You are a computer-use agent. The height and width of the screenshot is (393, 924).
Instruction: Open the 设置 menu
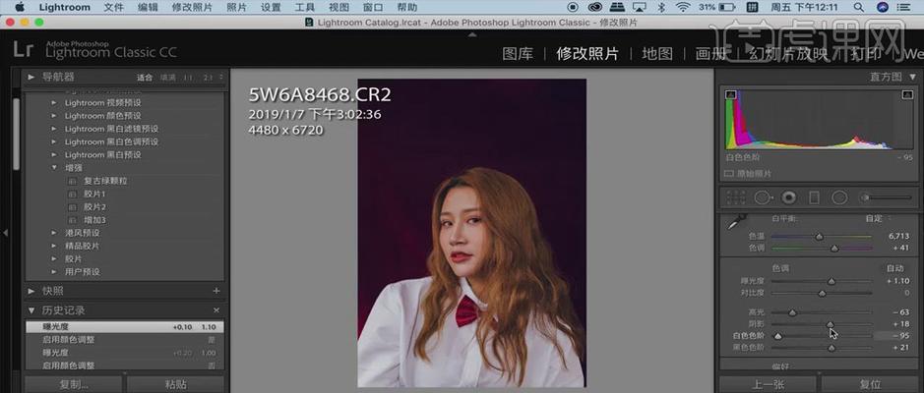click(271, 7)
